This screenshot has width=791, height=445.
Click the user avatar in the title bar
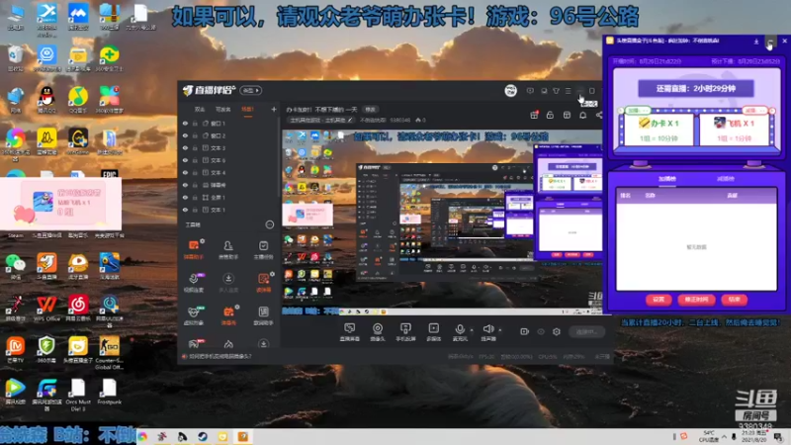click(510, 91)
